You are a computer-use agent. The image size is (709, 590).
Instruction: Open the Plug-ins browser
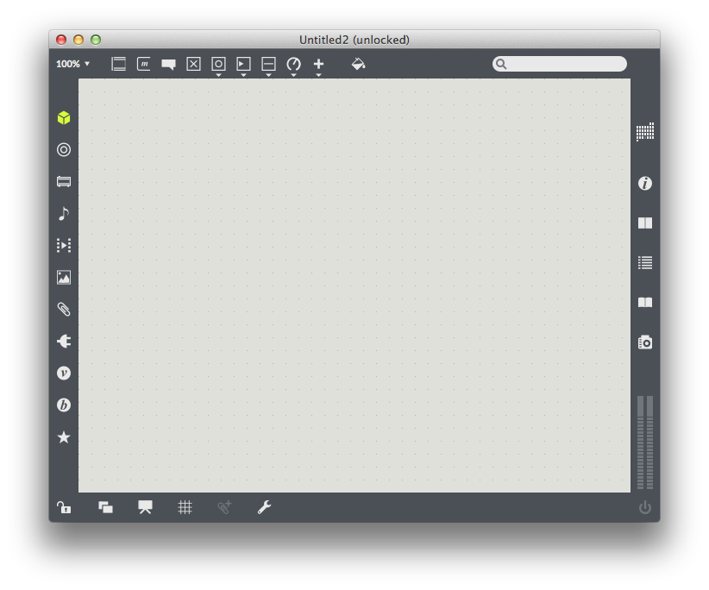[64, 341]
